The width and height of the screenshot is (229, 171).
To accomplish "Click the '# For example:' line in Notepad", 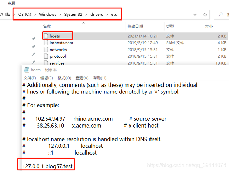I will pos(40,105).
